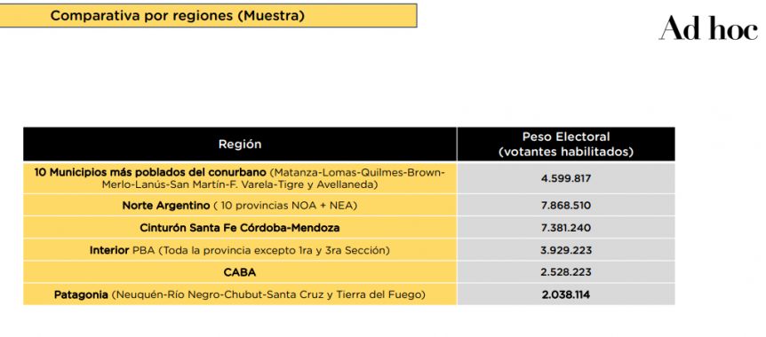Viewport: 766px width, 337px height.
Task: Click the 10 Municipios más poblados row
Action: coord(349,178)
